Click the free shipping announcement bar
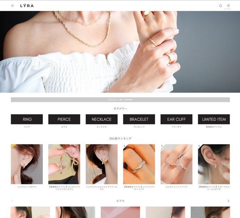The width and height of the screenshot is (240, 218). [120, 100]
